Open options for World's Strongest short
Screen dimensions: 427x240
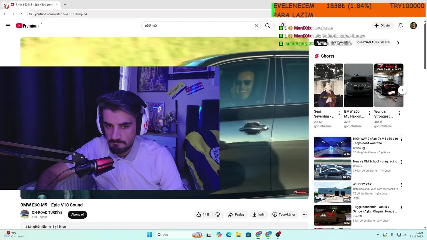399,113
